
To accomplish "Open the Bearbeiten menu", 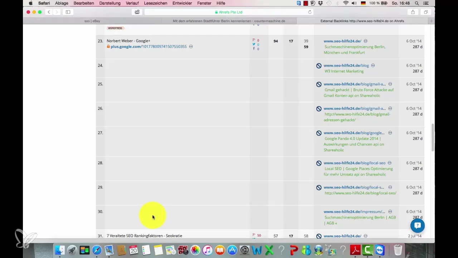I will tap(84, 3).
